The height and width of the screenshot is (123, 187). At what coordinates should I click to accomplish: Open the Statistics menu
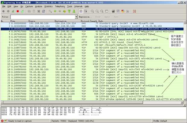(x=49, y=6)
